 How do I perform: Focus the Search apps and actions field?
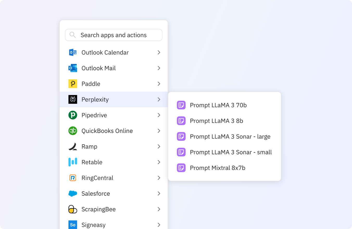point(114,35)
